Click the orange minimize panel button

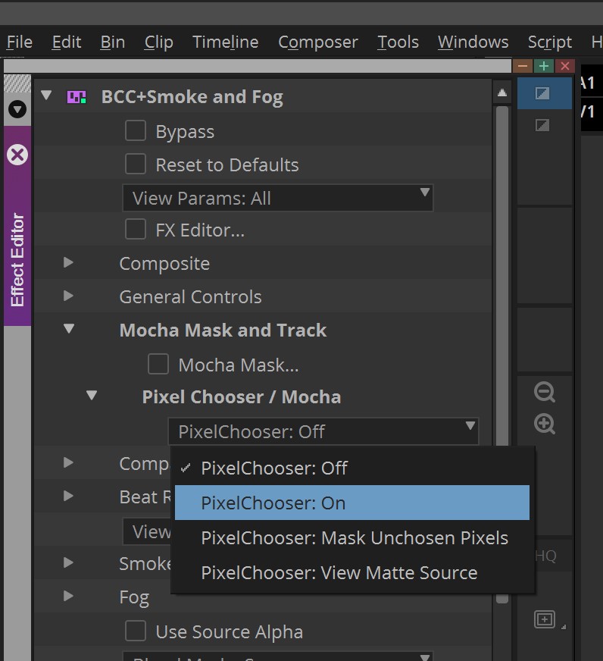pos(523,66)
